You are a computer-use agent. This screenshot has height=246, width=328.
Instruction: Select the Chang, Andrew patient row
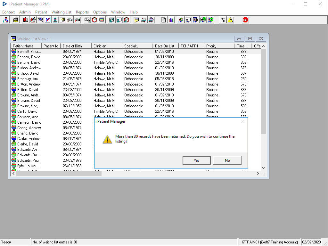coord(53,127)
